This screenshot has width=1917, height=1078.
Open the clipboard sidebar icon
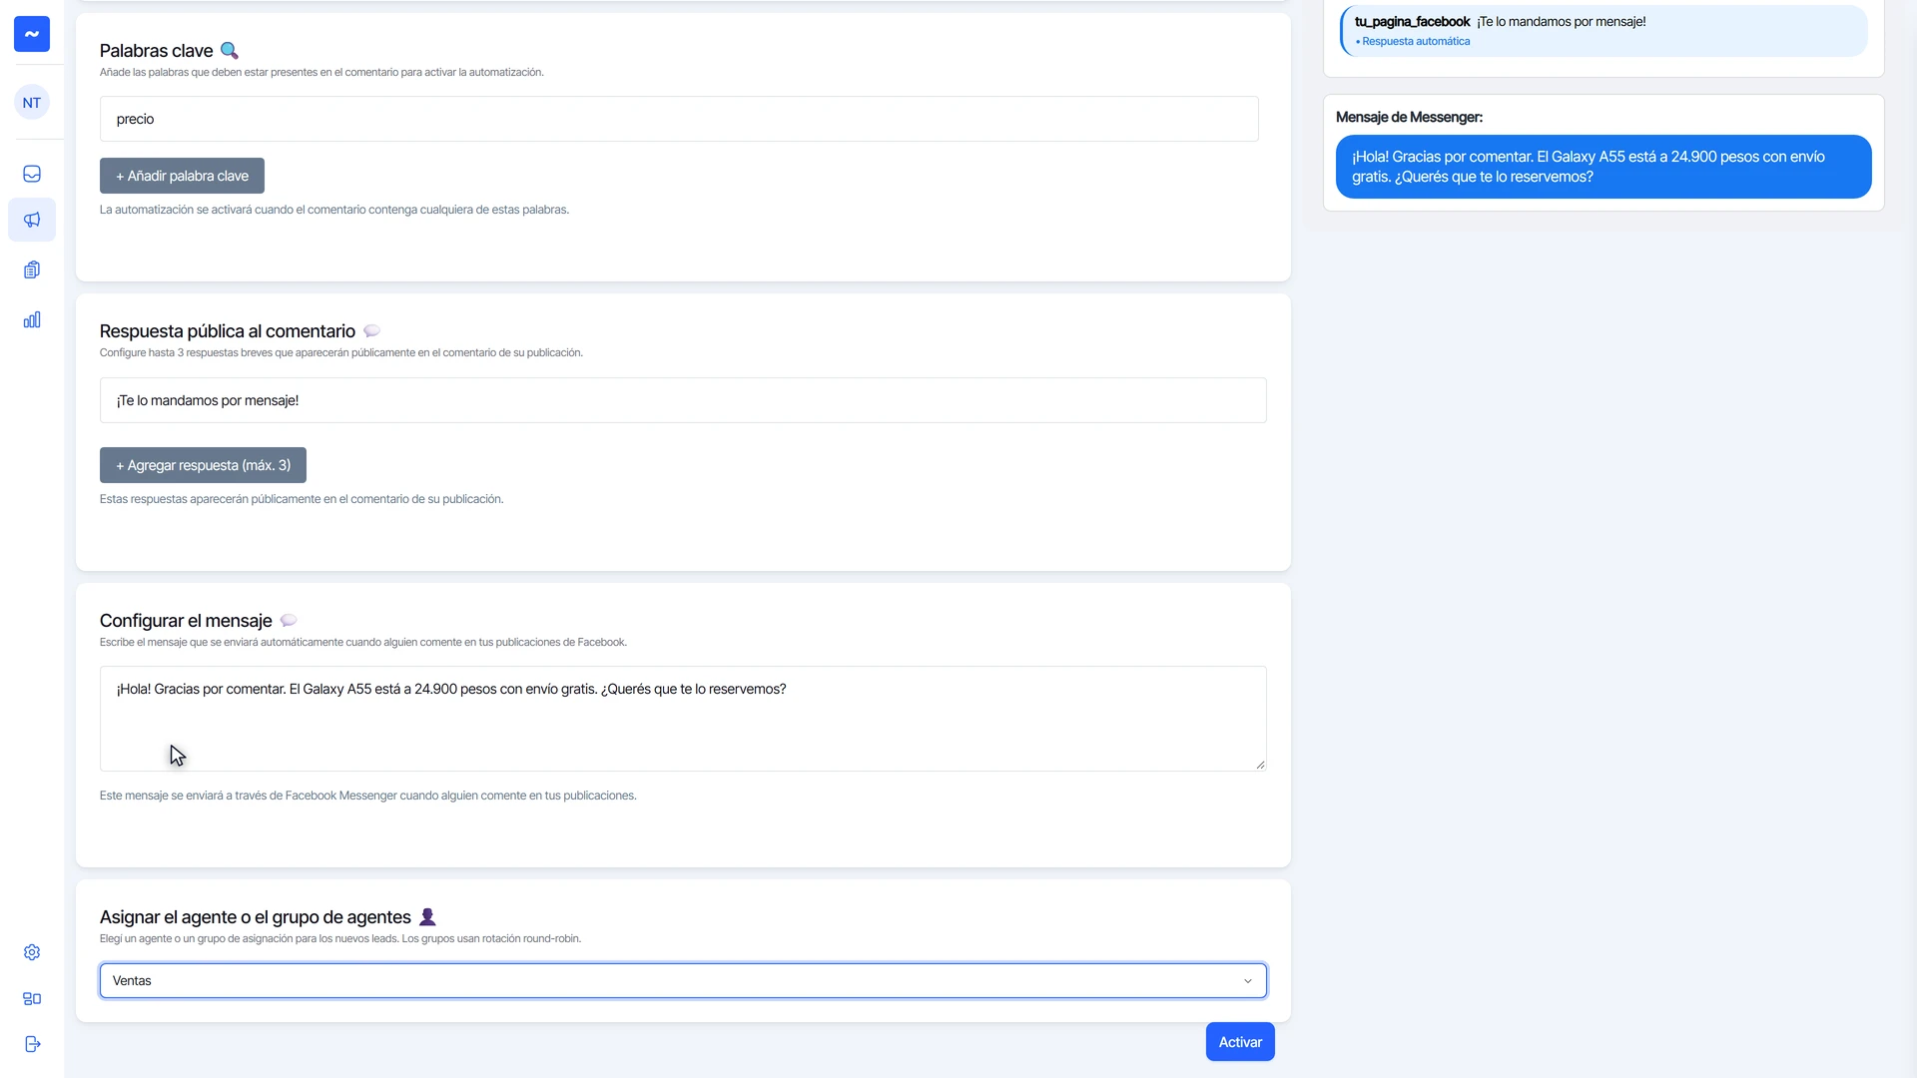click(32, 269)
